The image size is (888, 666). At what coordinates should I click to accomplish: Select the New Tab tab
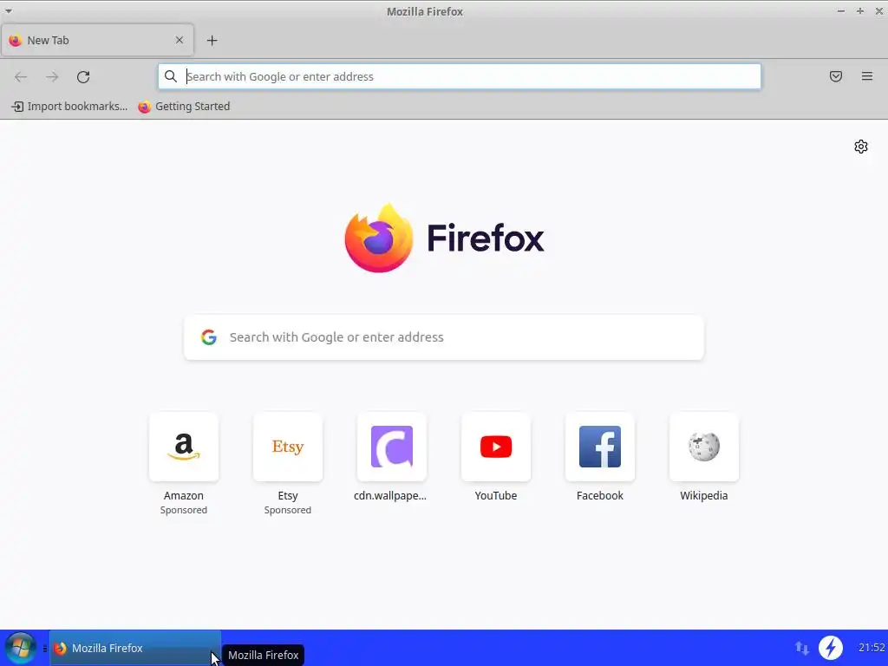(x=97, y=40)
